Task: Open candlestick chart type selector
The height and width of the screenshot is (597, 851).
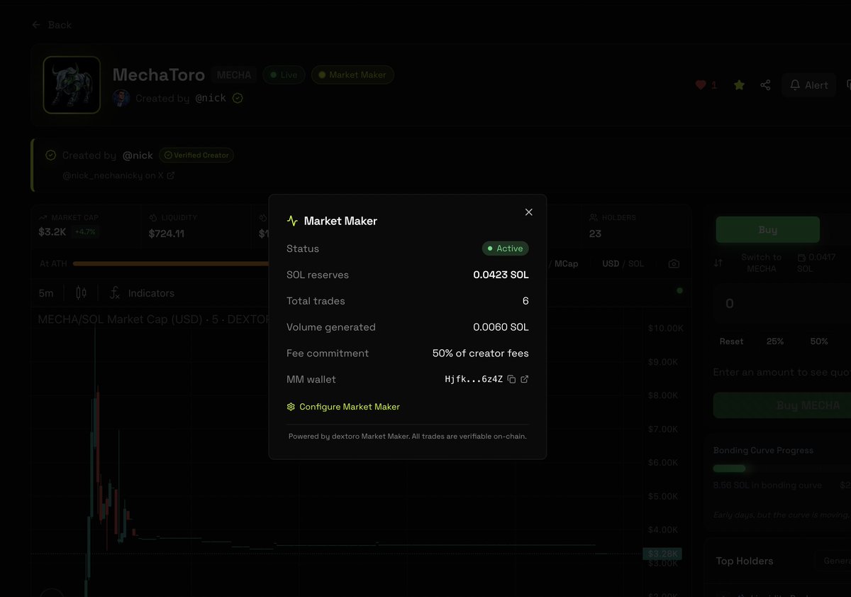Action: [81, 293]
